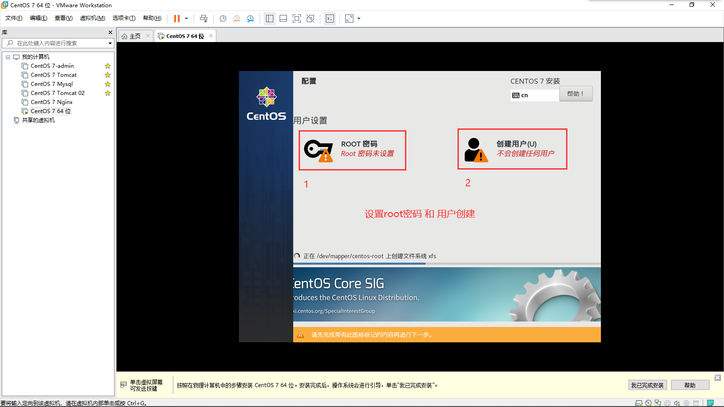Screen dimensions: 724x407
Task: Click the USB controller status icon
Action: coord(686,403)
